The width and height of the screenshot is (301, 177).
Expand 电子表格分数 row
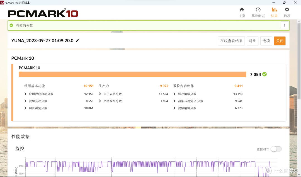[100, 94]
